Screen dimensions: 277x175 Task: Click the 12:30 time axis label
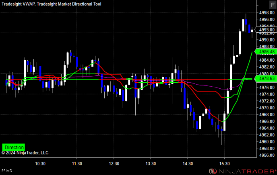[x=114, y=164]
